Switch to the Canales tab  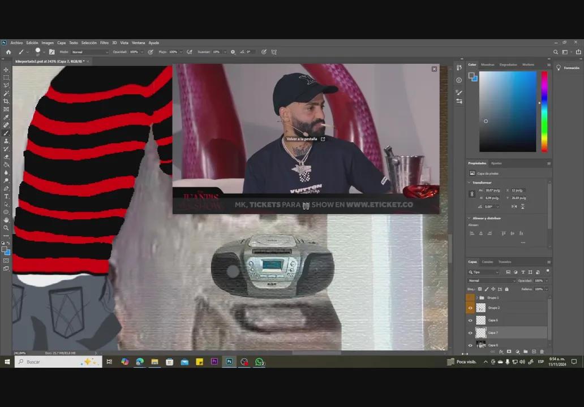pyautogui.click(x=487, y=262)
